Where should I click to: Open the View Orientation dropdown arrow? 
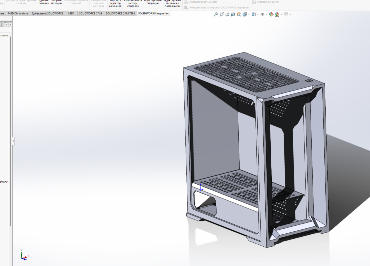249,15
